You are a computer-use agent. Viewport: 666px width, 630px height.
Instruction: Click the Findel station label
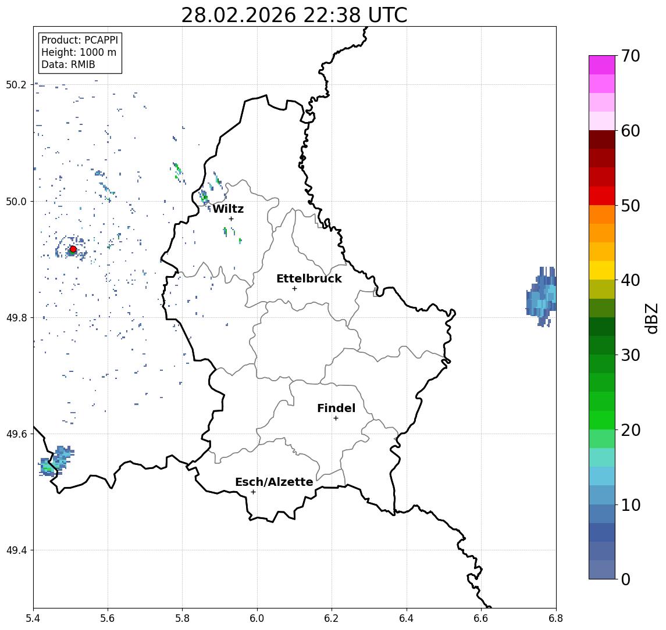tap(336, 408)
